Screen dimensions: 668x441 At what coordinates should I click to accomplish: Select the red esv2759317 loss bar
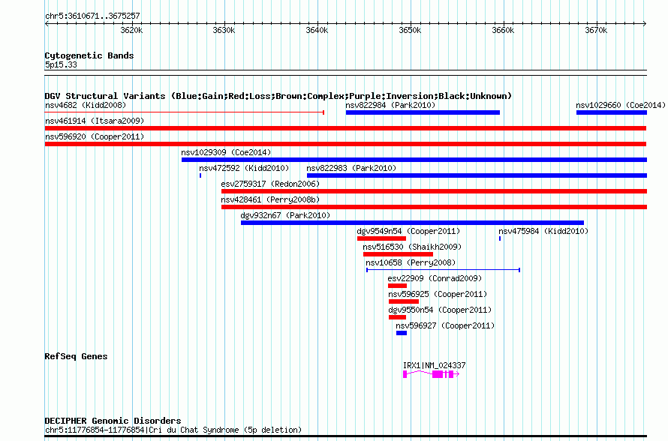pyautogui.click(x=434, y=191)
